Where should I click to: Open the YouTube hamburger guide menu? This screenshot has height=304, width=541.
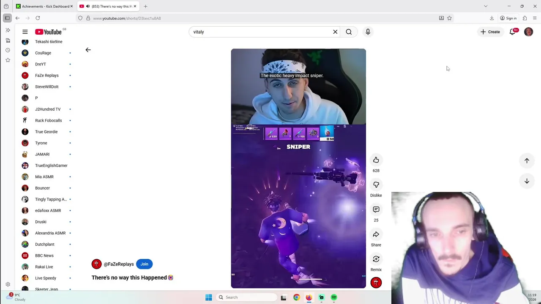(25, 32)
